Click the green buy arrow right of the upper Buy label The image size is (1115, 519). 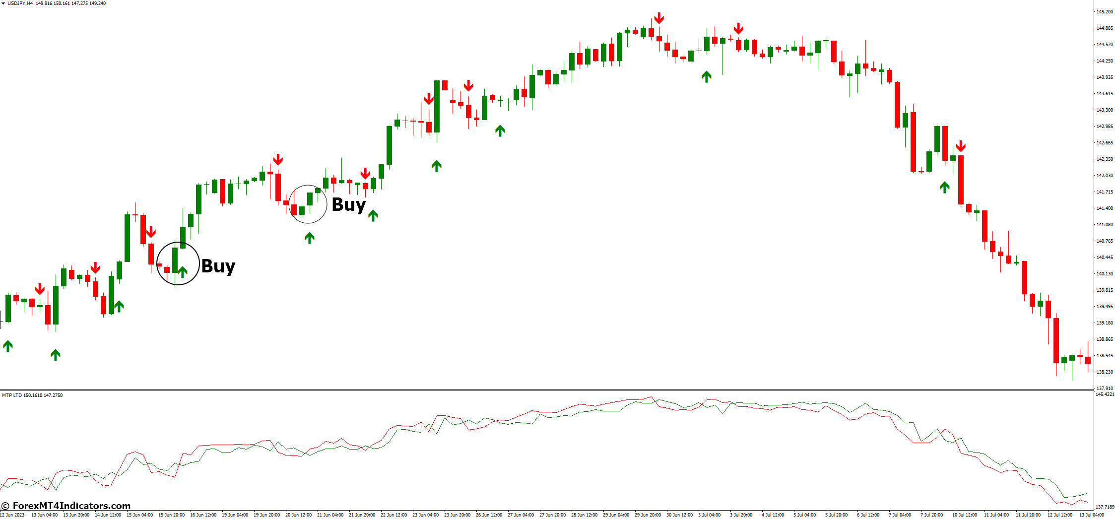[x=373, y=215]
